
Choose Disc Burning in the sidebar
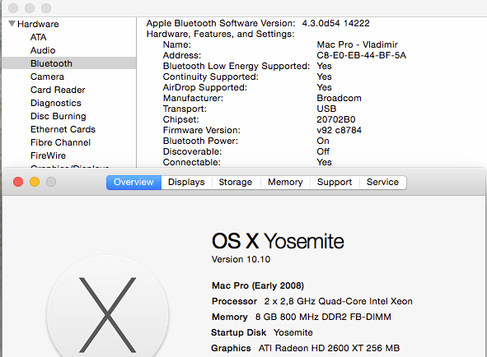coord(59,116)
